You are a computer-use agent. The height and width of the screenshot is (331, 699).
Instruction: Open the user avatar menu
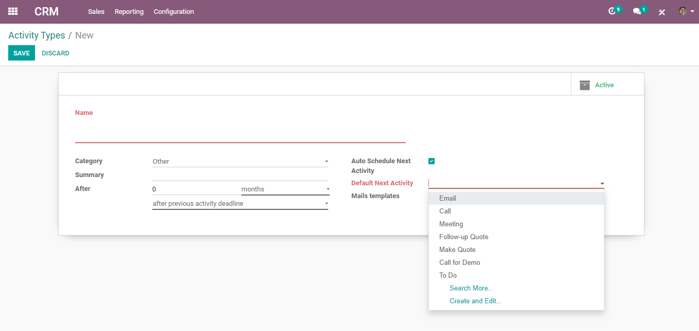(686, 11)
